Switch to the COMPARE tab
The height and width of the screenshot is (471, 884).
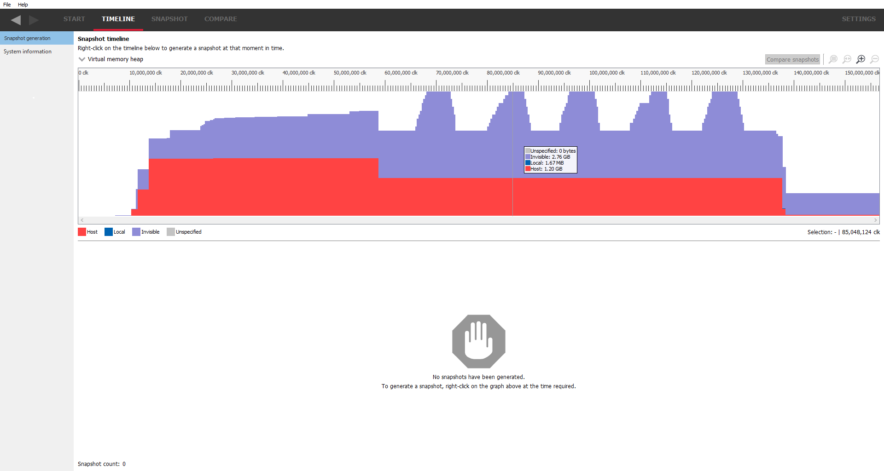point(221,19)
